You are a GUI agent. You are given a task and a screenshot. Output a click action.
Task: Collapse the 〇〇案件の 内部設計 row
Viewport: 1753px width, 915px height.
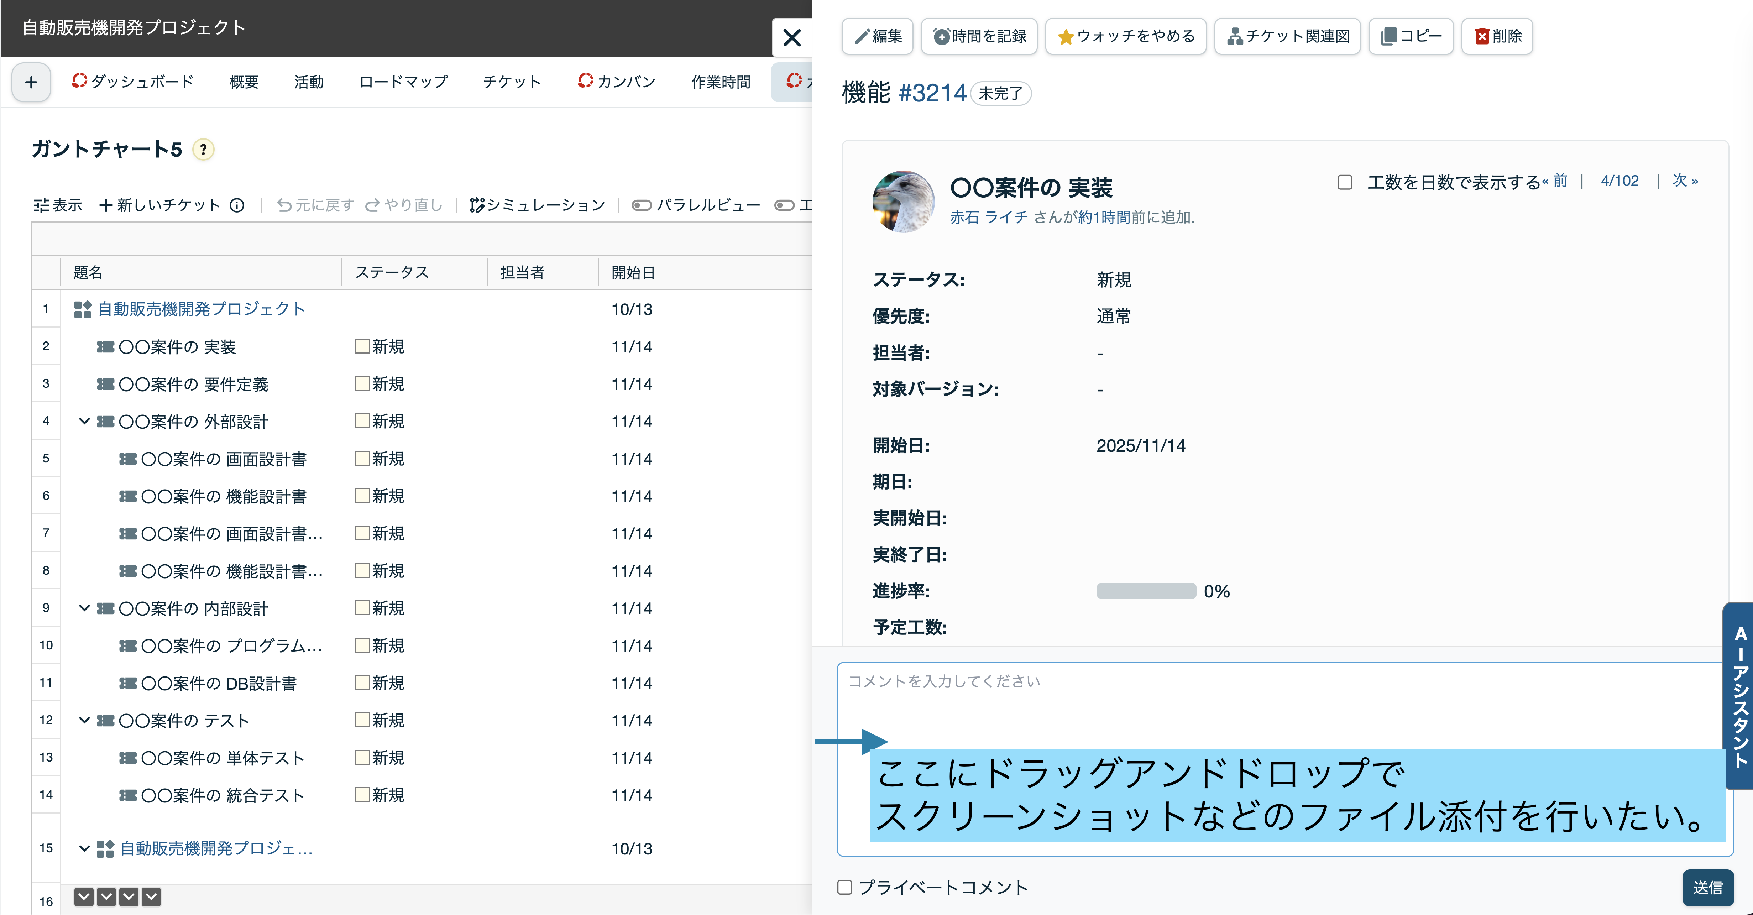pyautogui.click(x=84, y=608)
